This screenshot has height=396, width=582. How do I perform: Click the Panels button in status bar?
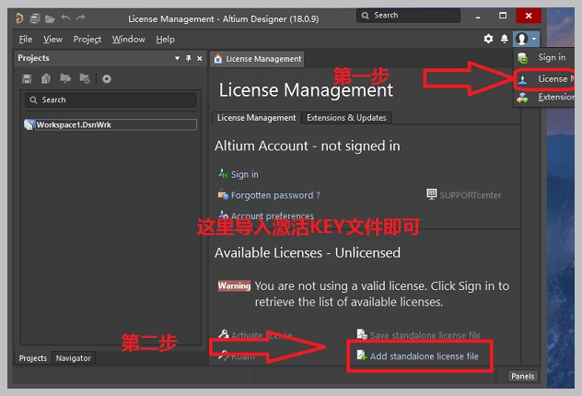[x=523, y=376]
